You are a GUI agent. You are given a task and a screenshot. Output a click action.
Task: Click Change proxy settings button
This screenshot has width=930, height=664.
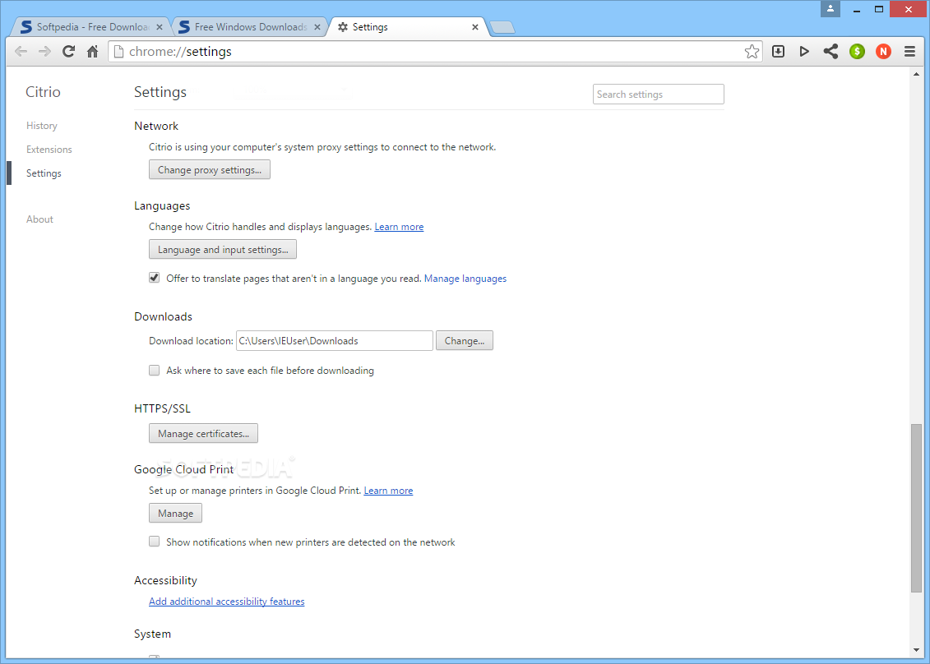[210, 169]
